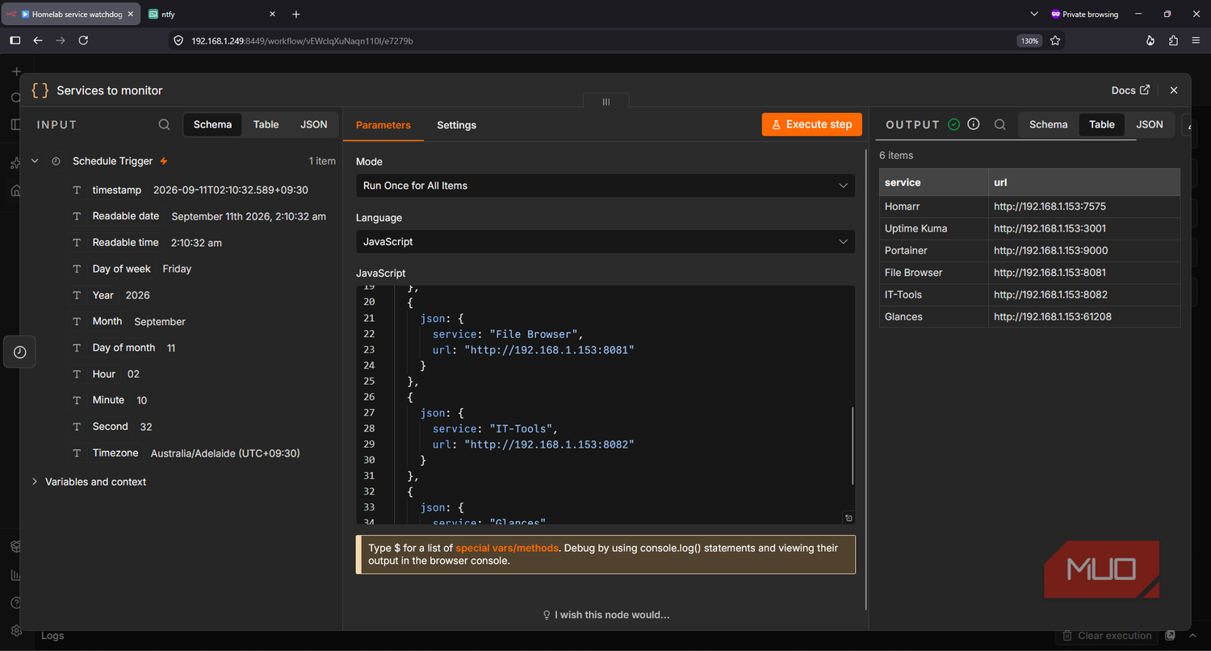Open the browser extensions menu
Screen dimensions: 1211x651
pos(1174,40)
